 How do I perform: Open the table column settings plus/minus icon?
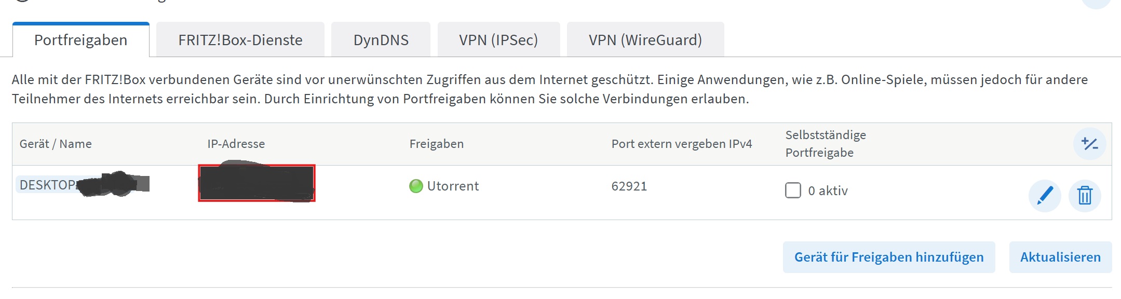pyautogui.click(x=1089, y=144)
